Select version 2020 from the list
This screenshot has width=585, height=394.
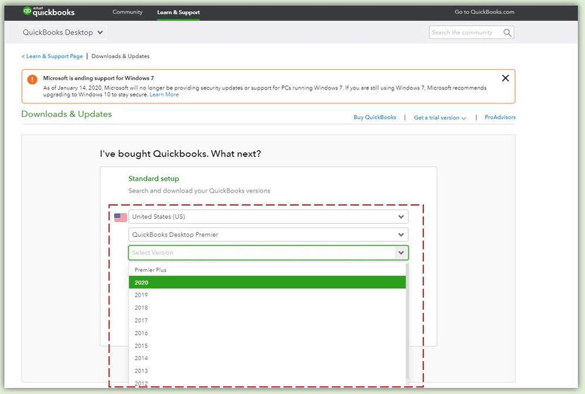[267, 282]
